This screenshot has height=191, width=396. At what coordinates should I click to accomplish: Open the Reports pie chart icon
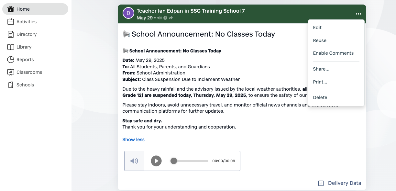pos(11,60)
